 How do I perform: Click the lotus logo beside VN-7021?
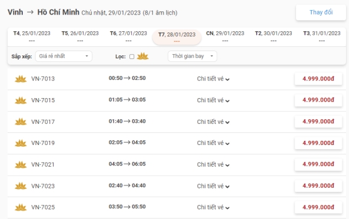[x=20, y=164]
